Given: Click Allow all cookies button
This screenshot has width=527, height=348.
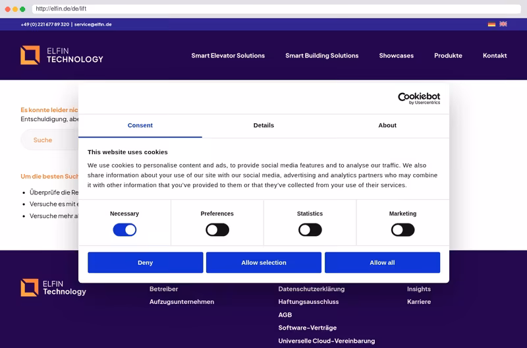Looking at the screenshot, I should tap(382, 262).
